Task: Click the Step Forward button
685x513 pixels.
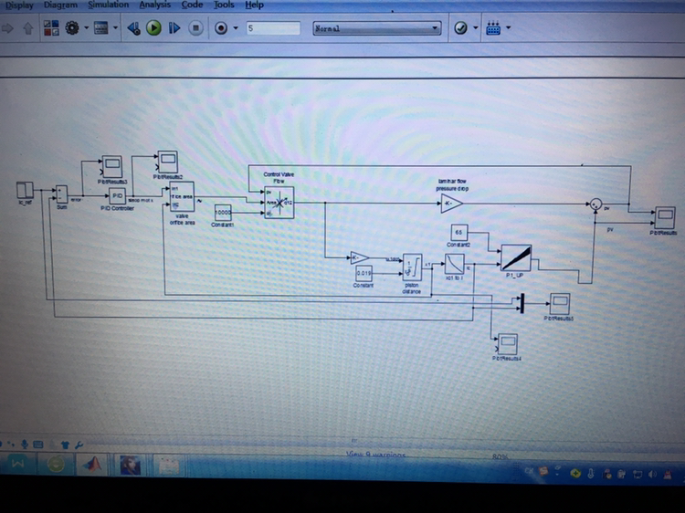Action: pyautogui.click(x=174, y=28)
